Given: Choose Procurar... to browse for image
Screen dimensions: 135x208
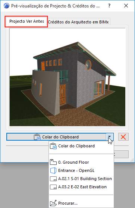Looking at the screenshot, I should [81, 203].
